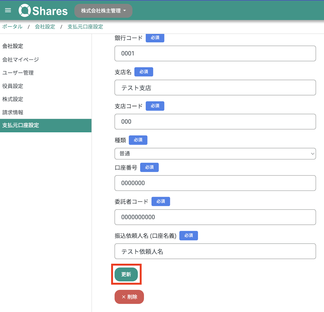324x312 pixels.
Task: Focus the 委託者コード input field
Action: [x=215, y=217]
